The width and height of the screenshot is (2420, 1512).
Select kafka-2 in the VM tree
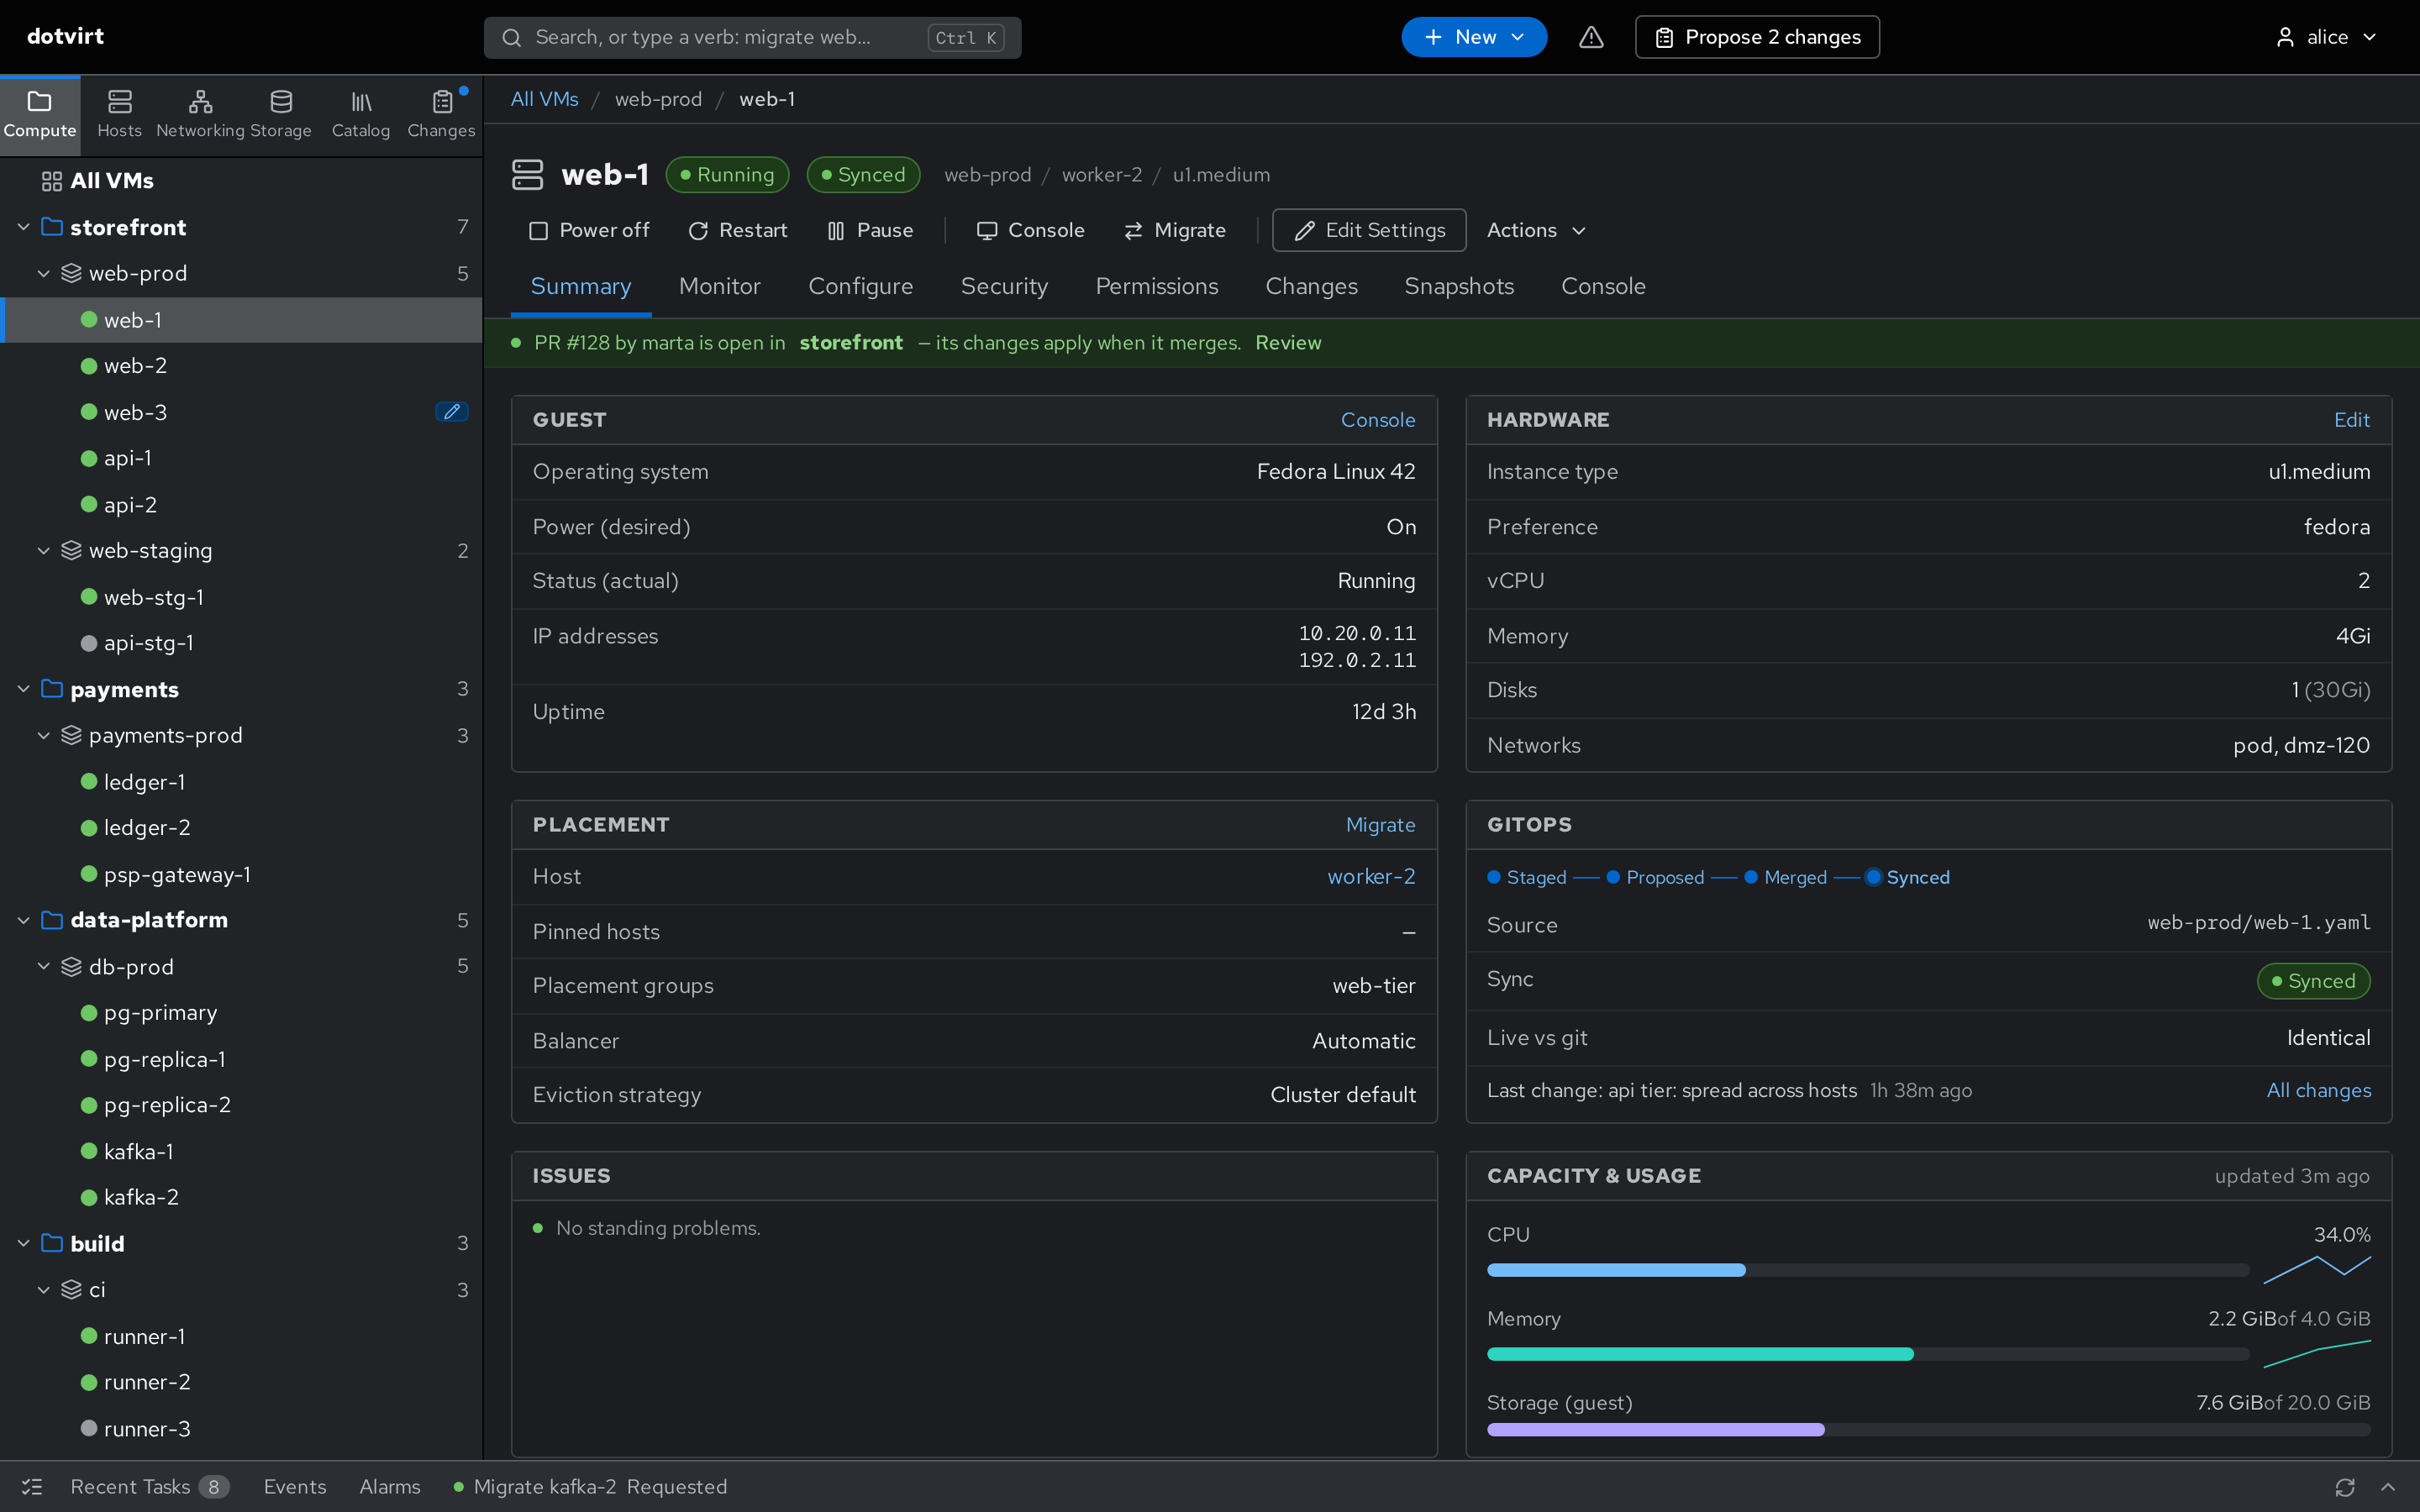click(x=241, y=1198)
